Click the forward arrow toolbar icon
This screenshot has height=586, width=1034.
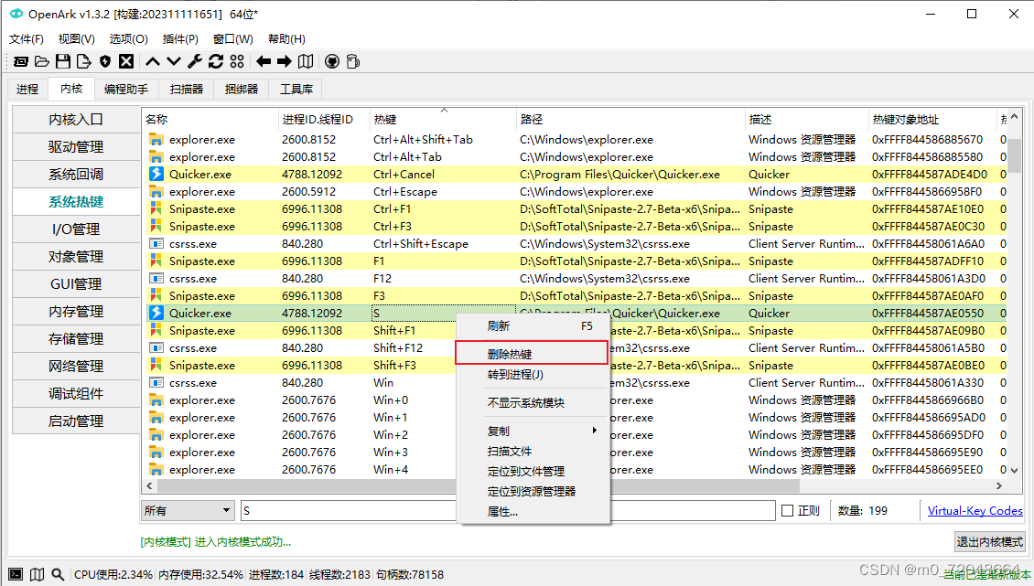(285, 61)
